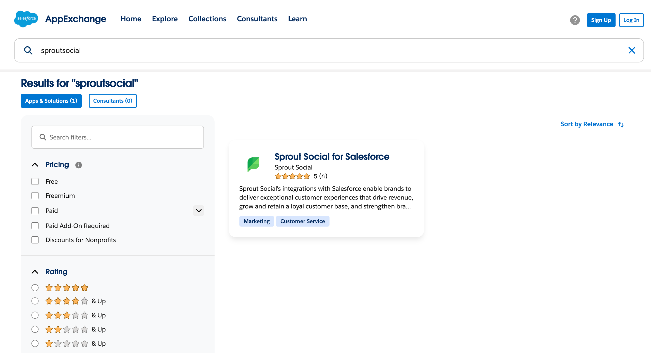This screenshot has height=353, width=651.
Task: Click the Pricing info icon
Action: (78, 165)
